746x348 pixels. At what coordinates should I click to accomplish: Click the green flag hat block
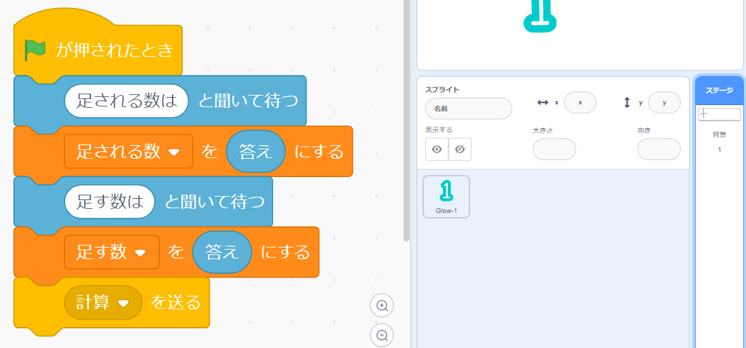(x=98, y=50)
